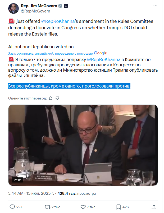Click the government affiliation badge icon
Image resolution: width=164 pixels, height=213 pixels.
[x=66, y=6]
